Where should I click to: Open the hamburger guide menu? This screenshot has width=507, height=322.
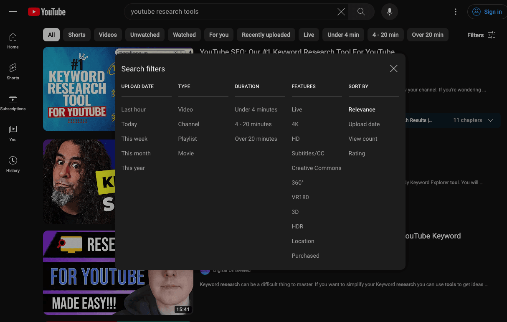13,12
